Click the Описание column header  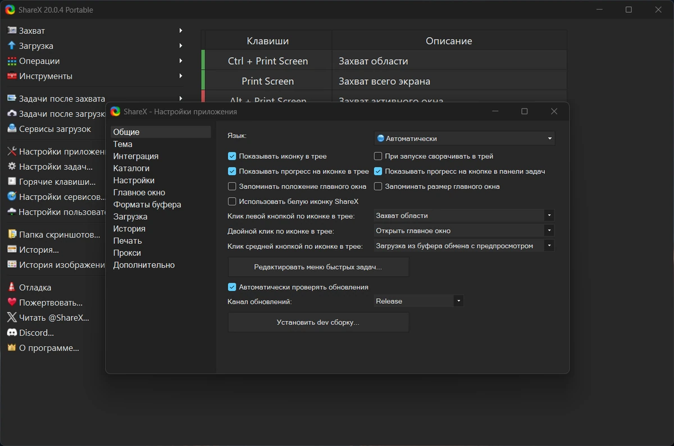[449, 41]
